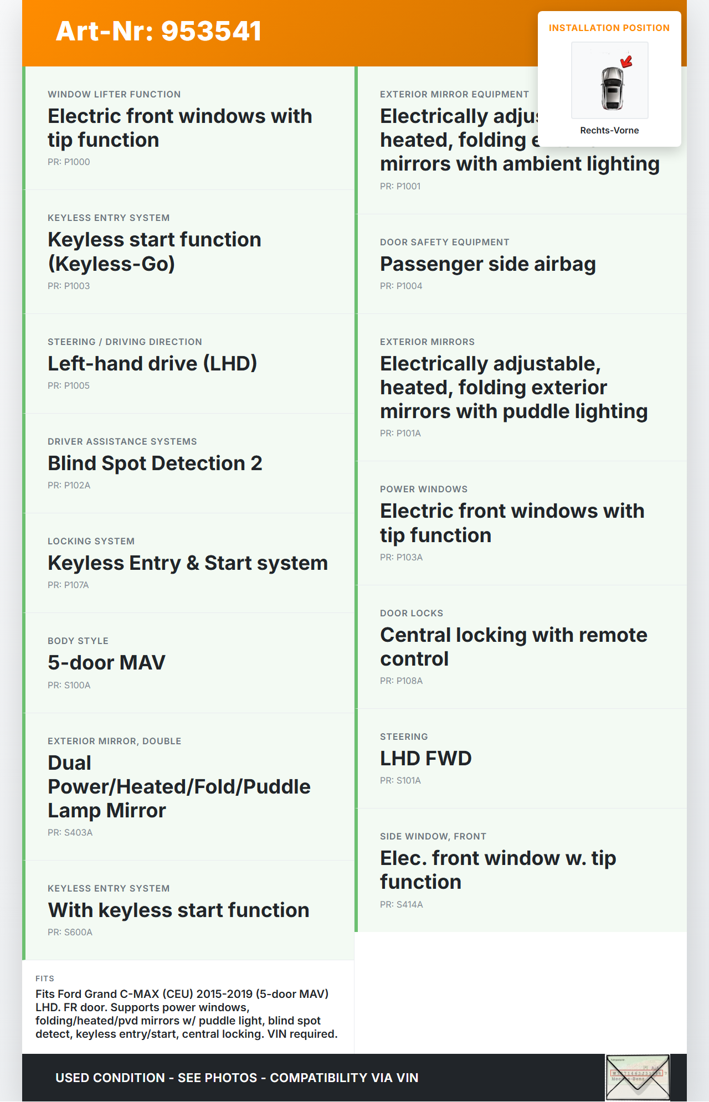The image size is (709, 1102).
Task: Click the Passenger side airbag item
Action: [487, 264]
